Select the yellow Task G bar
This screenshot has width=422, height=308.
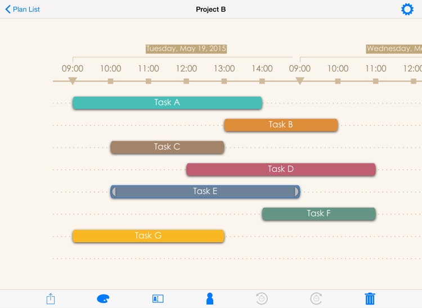click(x=148, y=236)
